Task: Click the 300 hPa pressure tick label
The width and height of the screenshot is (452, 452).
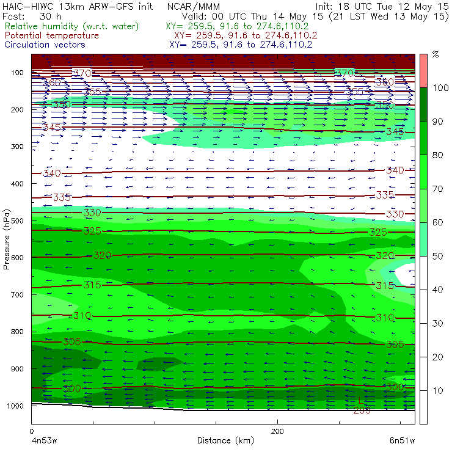Action: (17, 147)
